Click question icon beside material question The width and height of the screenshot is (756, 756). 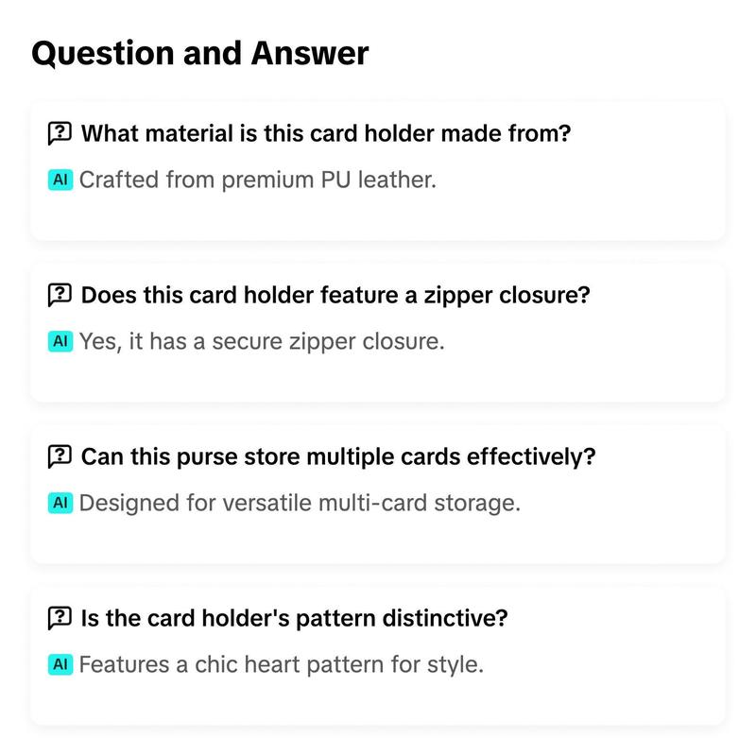tap(60, 133)
